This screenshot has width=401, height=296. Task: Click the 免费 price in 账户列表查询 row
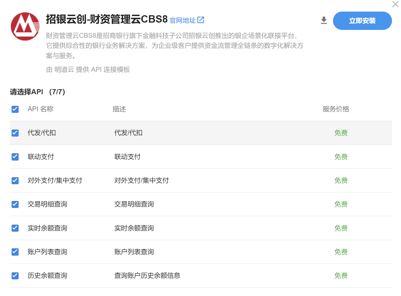pos(341,252)
